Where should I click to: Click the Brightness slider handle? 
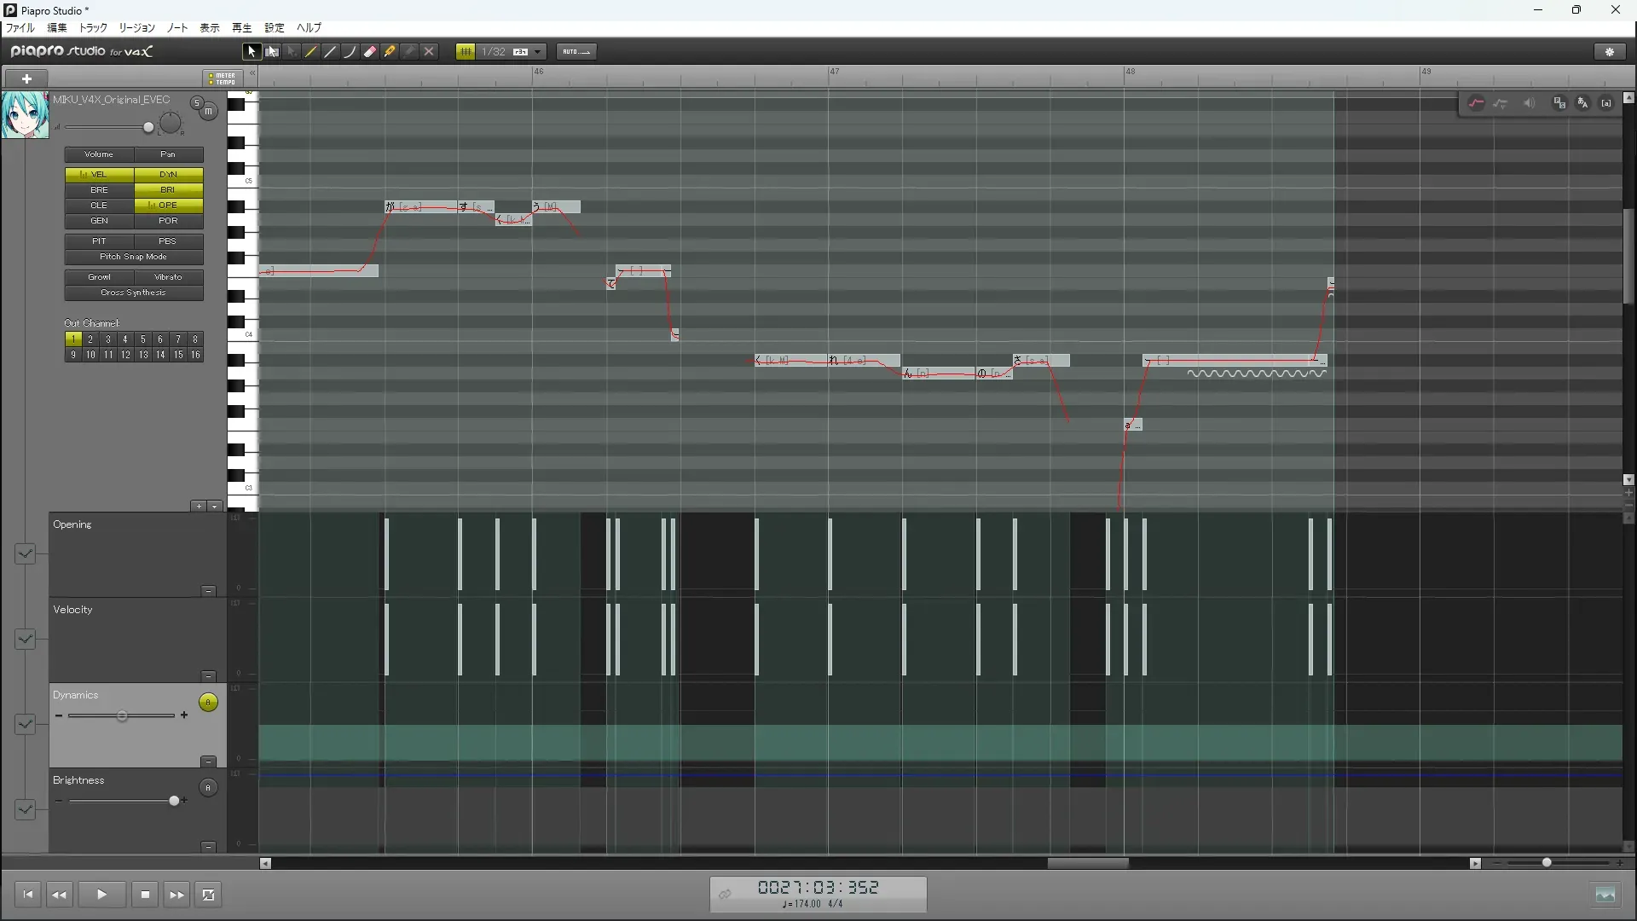(x=174, y=801)
